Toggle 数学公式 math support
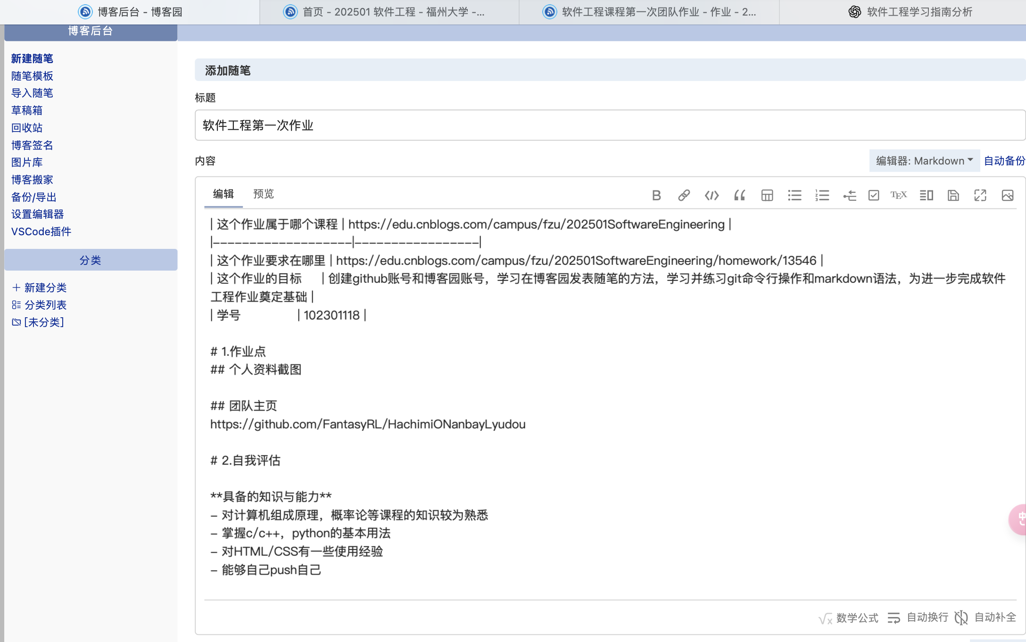This screenshot has width=1026, height=642. tap(849, 618)
